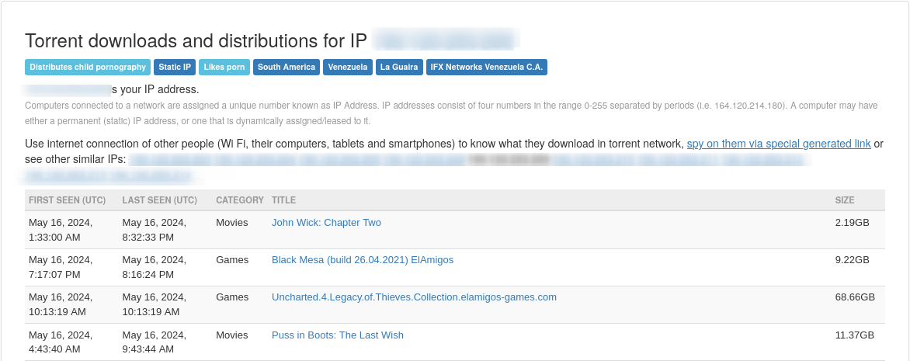Click the Black Mesa ElAmigos torrent link
Viewport: 910px width, 361px height.
[363, 260]
